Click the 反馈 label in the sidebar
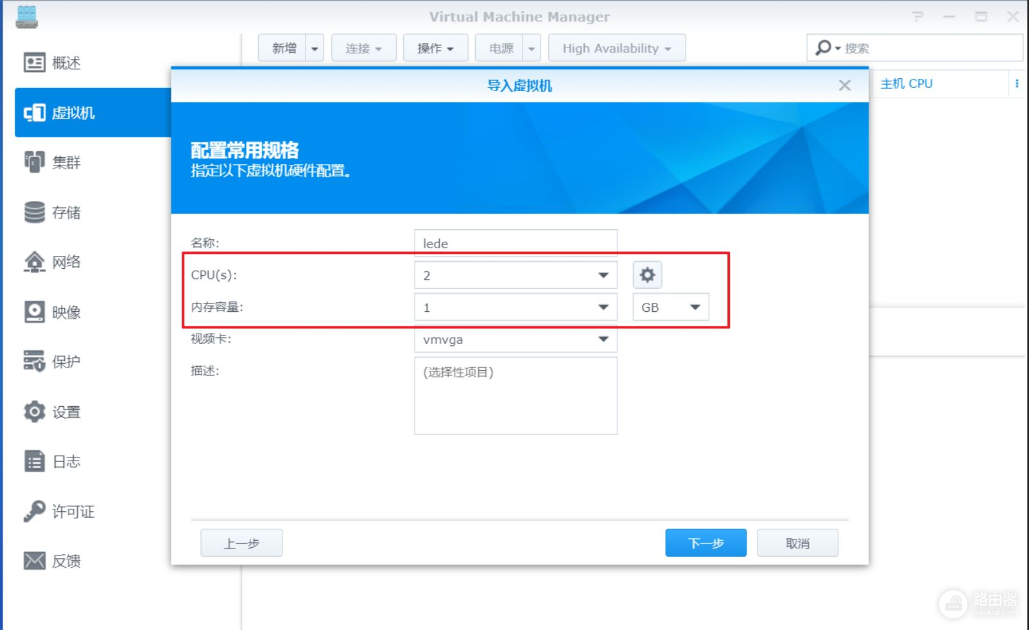Image resolution: width=1029 pixels, height=630 pixels. point(66,561)
